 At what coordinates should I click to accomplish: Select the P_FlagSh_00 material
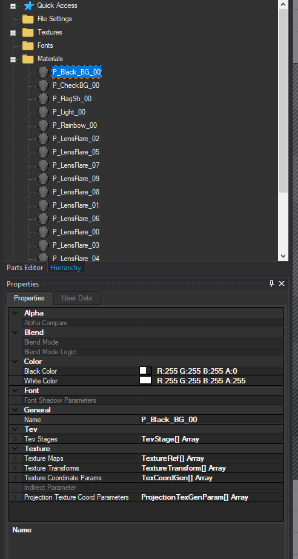(x=72, y=99)
